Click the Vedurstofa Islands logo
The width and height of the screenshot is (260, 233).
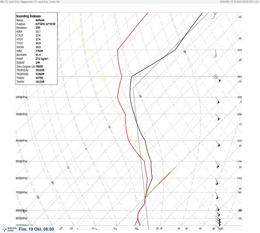click(x=9, y=229)
